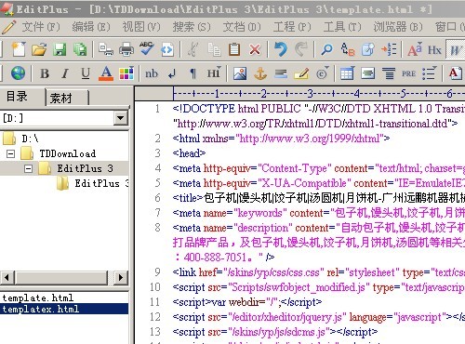The image size is (465, 344).
Task: Insert non-breaking space with nb icon
Action: point(152,73)
